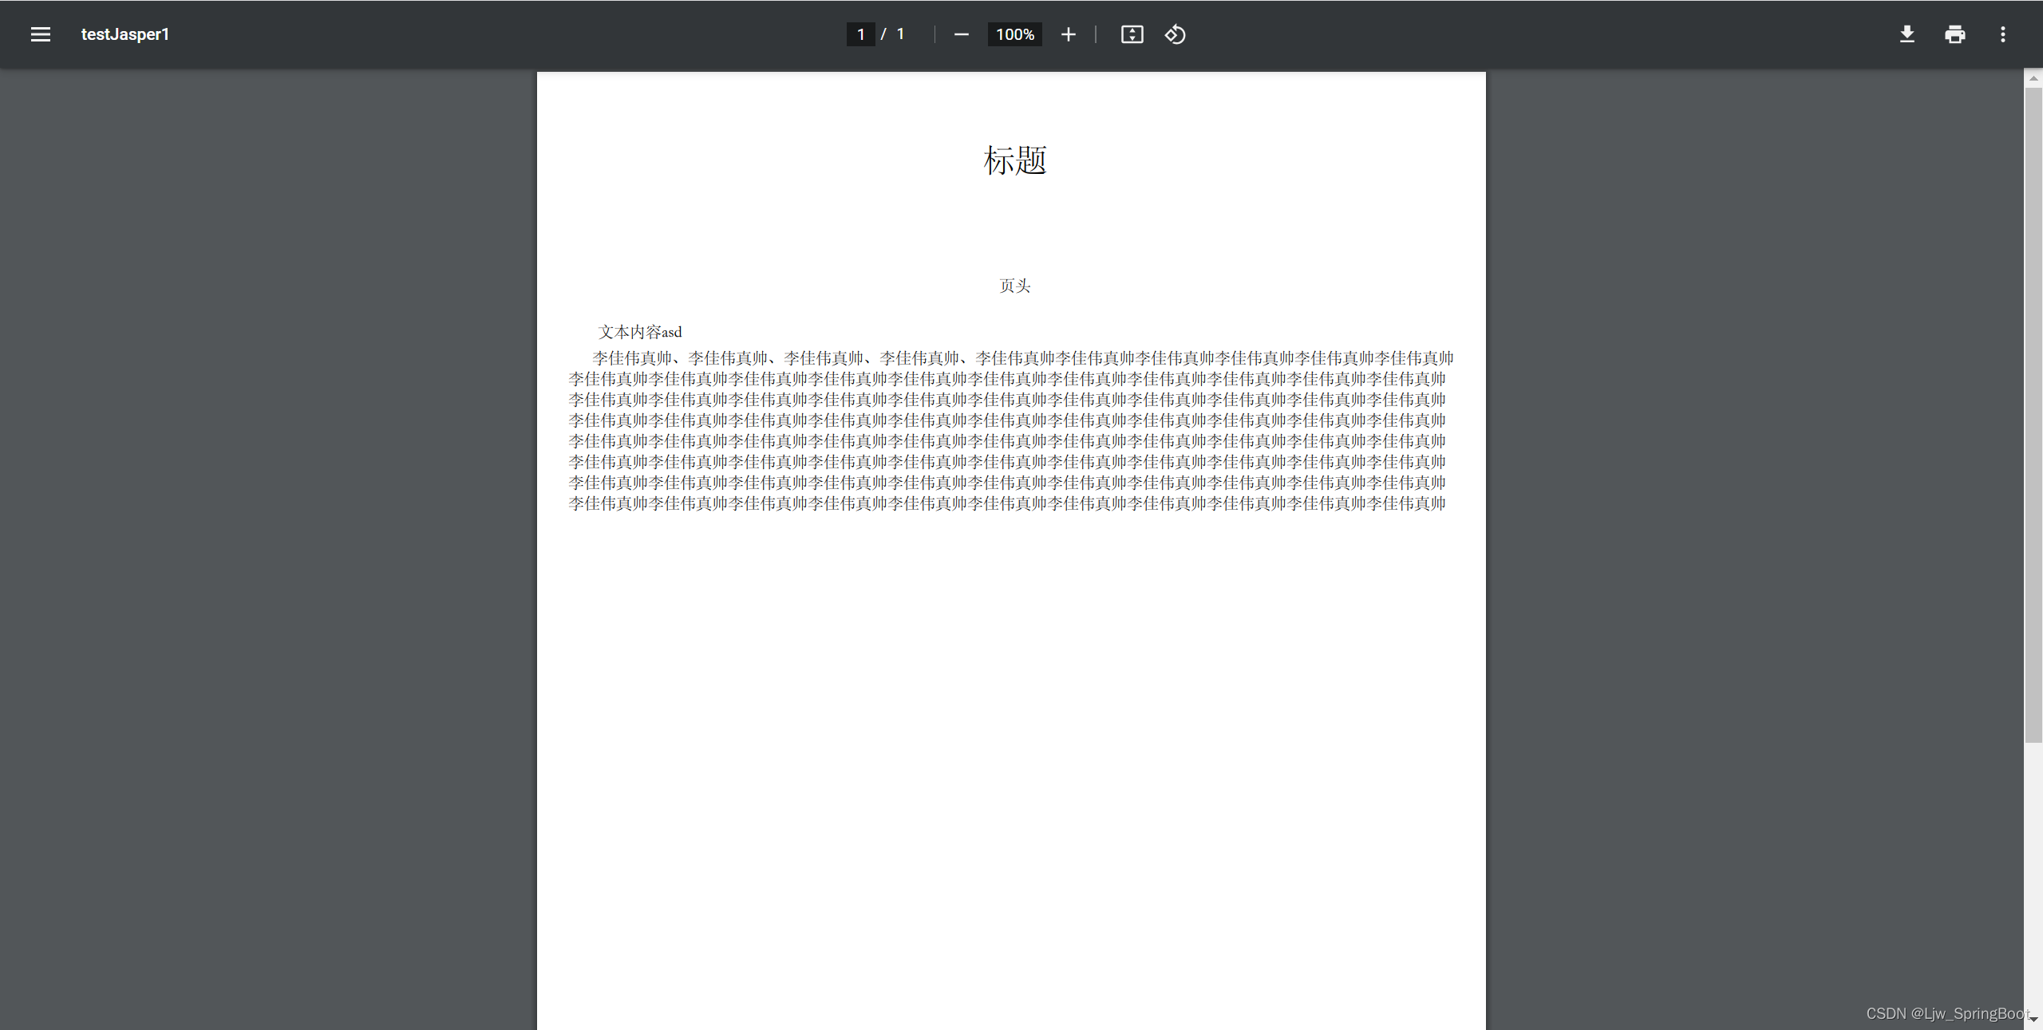Click the fit to page icon
Image resolution: width=2043 pixels, height=1030 pixels.
[1132, 34]
